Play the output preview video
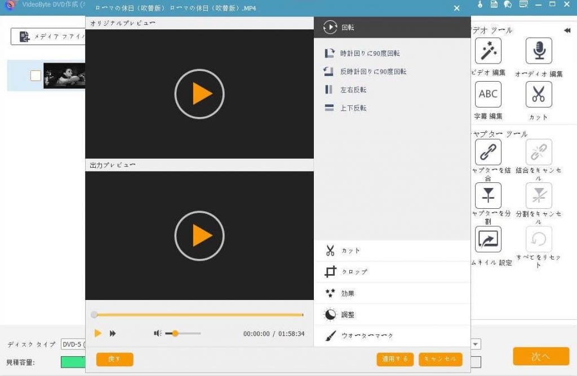577x376 pixels. (x=199, y=235)
